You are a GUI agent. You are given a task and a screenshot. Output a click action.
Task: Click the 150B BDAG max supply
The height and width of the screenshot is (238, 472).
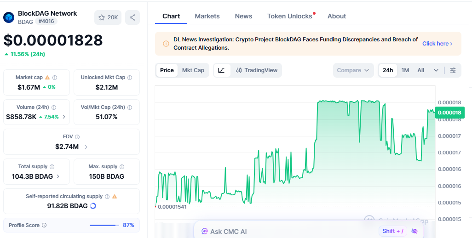pos(107,176)
